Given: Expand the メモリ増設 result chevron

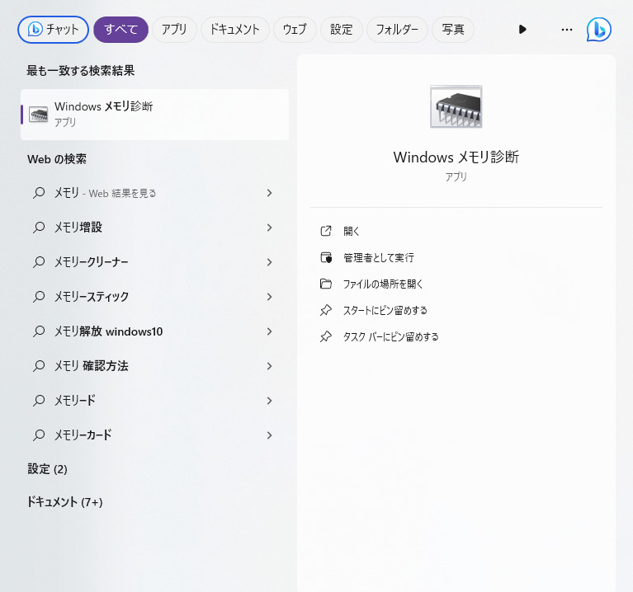Looking at the screenshot, I should [x=269, y=228].
